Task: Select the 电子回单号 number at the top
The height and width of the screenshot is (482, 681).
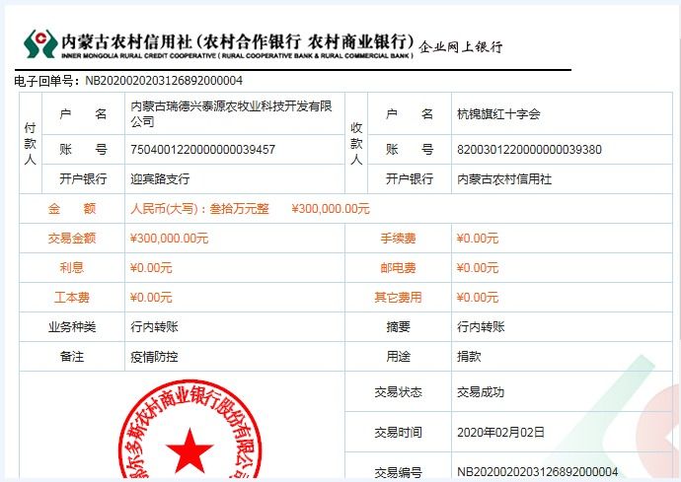Action: pyautogui.click(x=164, y=81)
